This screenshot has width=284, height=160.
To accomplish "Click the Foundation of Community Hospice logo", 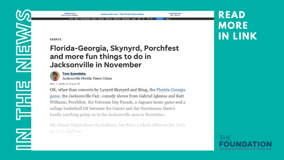I will [x=245, y=143].
